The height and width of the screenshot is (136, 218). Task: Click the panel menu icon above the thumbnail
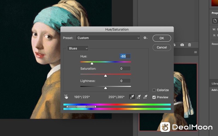(195, 52)
